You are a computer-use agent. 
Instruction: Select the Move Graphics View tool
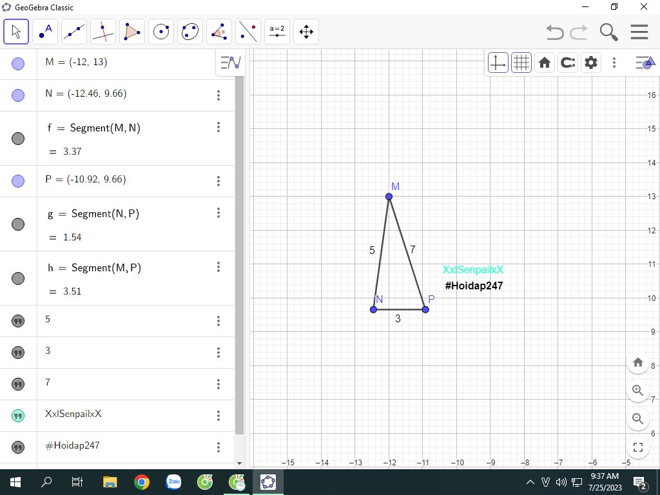pyautogui.click(x=306, y=32)
